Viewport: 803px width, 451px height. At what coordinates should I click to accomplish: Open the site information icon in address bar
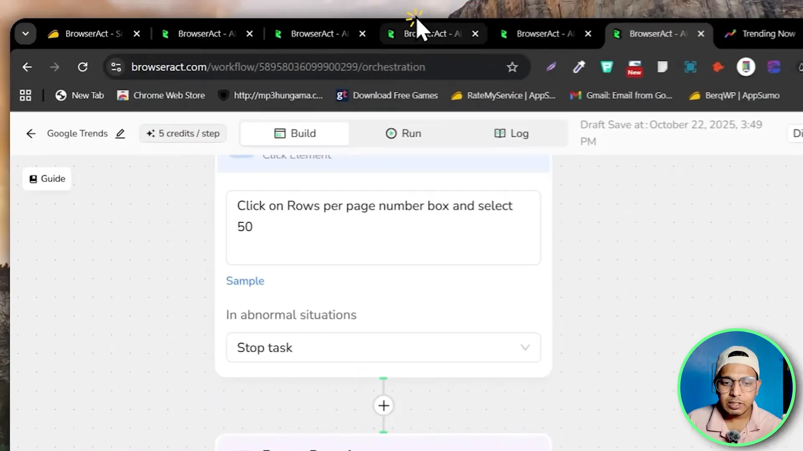[116, 67]
